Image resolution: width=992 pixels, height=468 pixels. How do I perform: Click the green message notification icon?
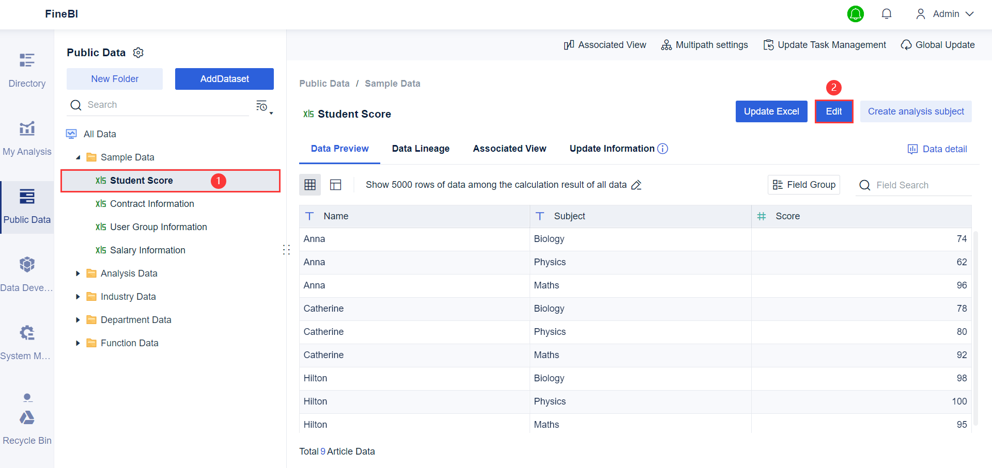(856, 14)
